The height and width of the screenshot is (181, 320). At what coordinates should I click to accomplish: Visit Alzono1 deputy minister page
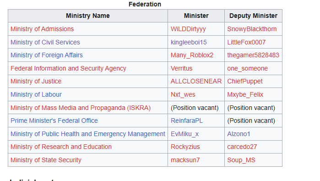[239, 134]
